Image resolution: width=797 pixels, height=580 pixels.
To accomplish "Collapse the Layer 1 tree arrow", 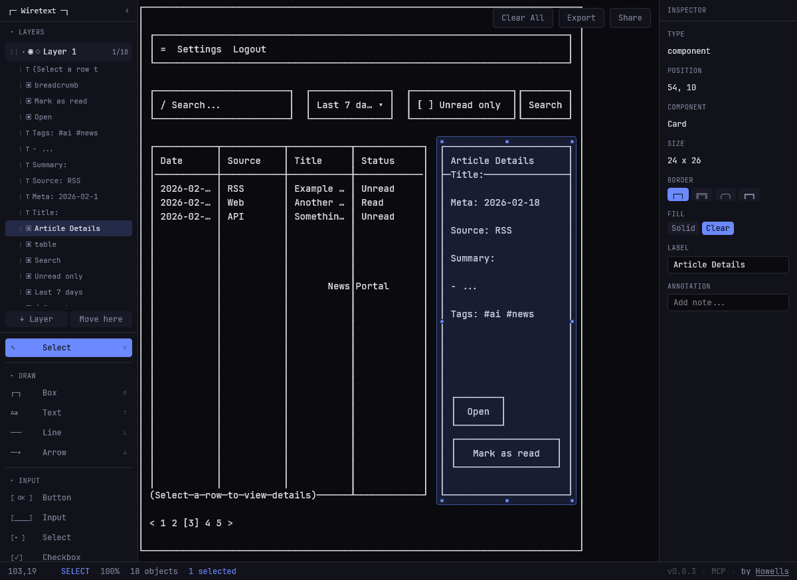I will point(24,52).
